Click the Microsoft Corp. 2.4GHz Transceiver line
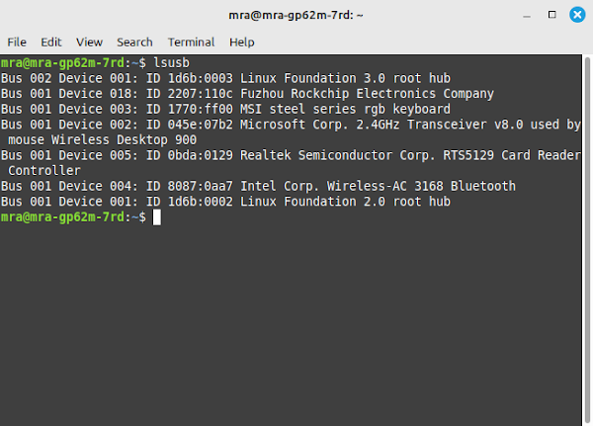 pos(291,132)
